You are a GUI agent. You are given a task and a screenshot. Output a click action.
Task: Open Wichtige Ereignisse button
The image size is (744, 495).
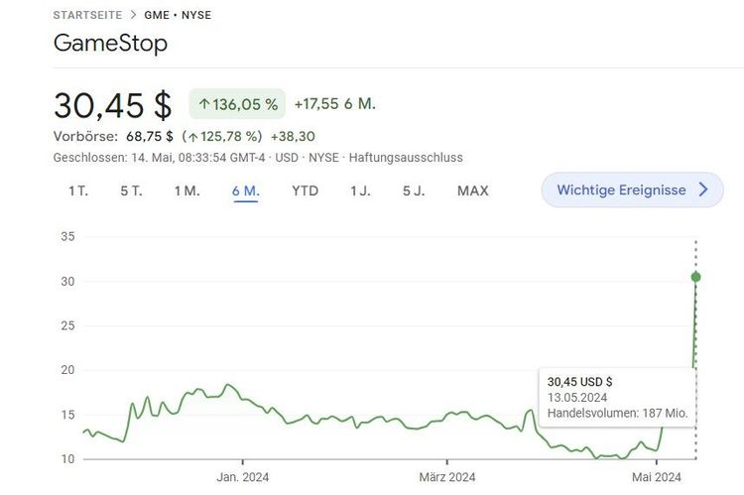tap(621, 189)
